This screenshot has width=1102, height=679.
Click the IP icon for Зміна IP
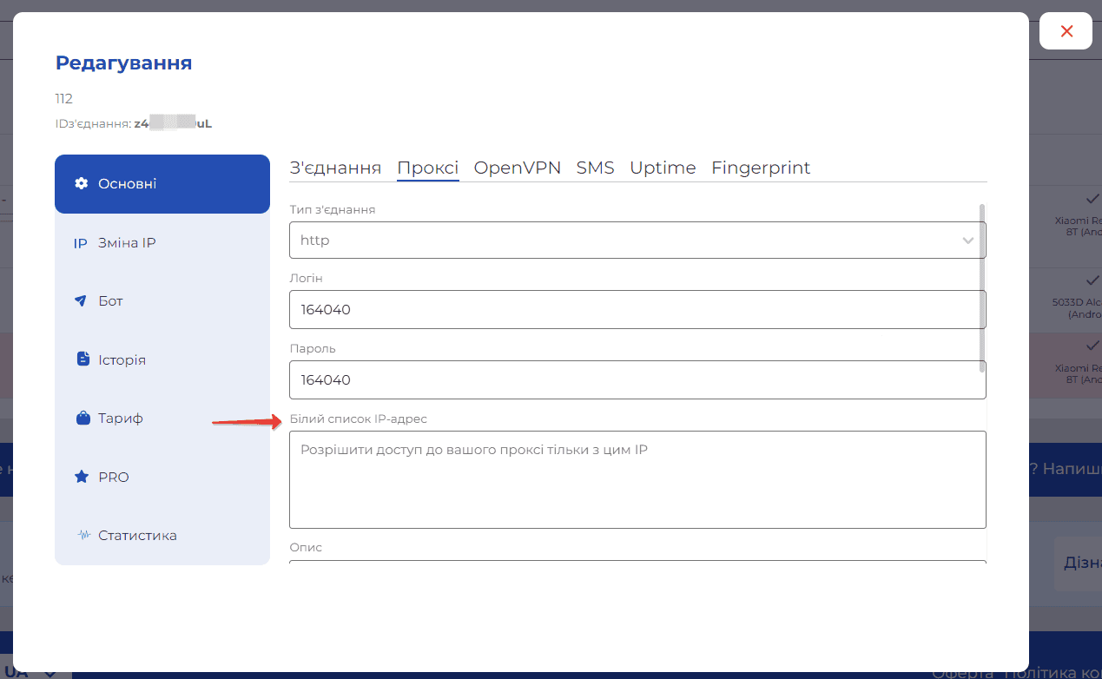tap(81, 243)
